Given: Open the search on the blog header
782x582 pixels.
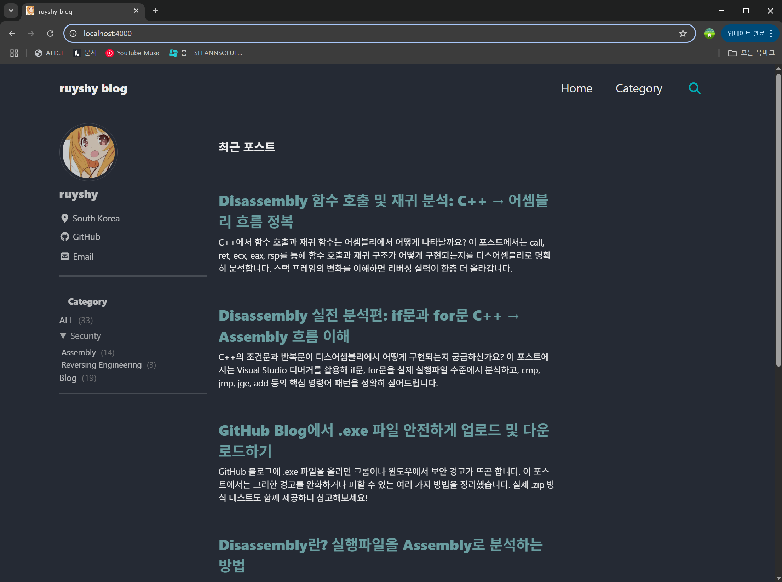Looking at the screenshot, I should point(694,88).
